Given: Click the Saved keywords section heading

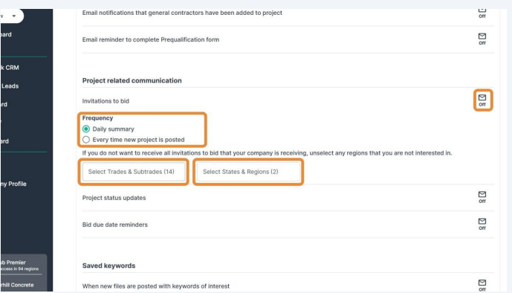Looking at the screenshot, I should click(108, 265).
